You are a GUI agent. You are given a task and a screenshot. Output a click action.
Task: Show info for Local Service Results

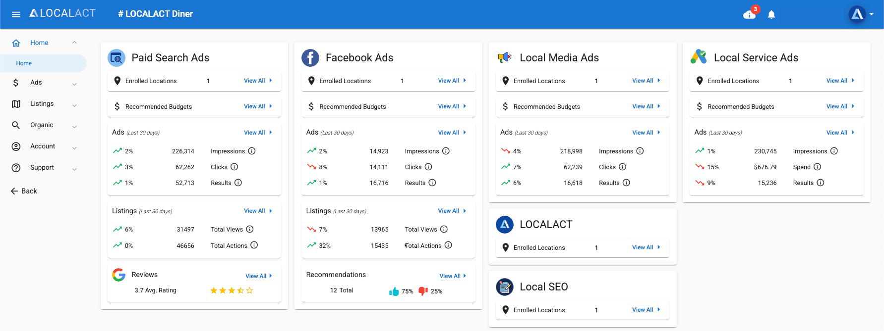[x=821, y=183]
